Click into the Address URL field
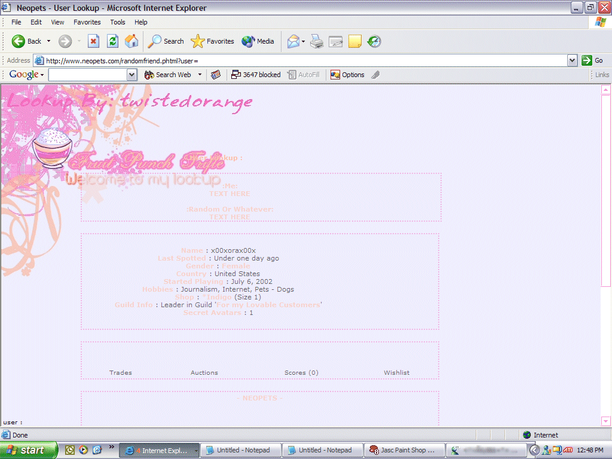 point(305,60)
